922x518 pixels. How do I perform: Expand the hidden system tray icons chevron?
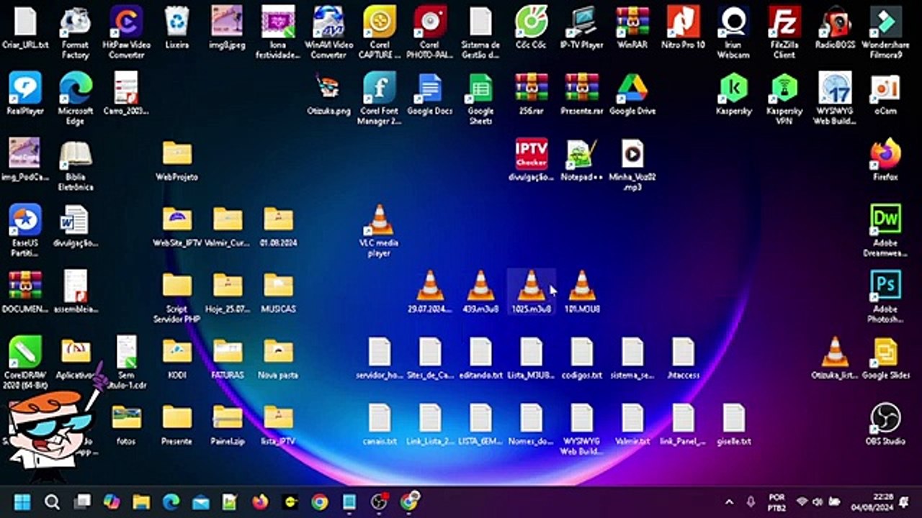(729, 502)
